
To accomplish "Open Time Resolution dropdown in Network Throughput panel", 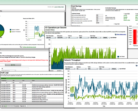I will 70,69.
